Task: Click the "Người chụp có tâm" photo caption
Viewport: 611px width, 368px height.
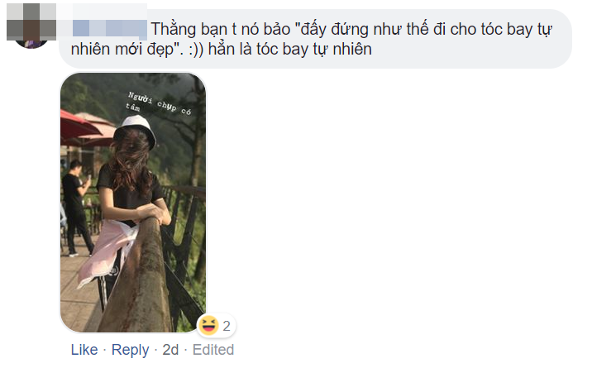Action: [159, 103]
